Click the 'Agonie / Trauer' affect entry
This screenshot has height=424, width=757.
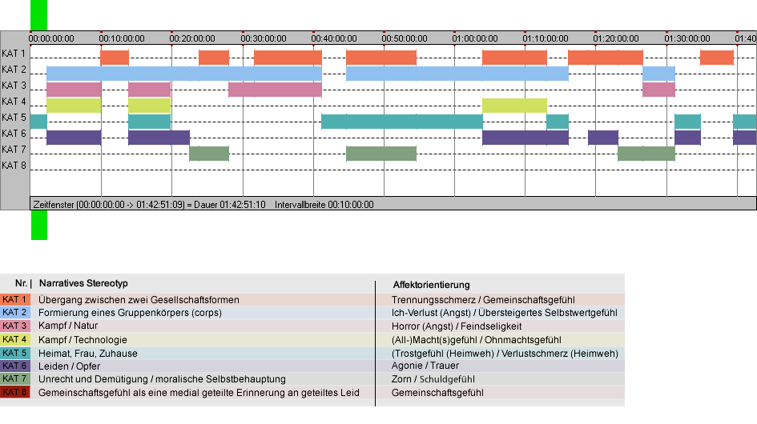(x=425, y=366)
